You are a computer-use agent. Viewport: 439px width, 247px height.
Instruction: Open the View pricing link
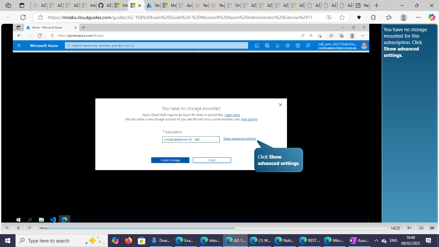249,119
